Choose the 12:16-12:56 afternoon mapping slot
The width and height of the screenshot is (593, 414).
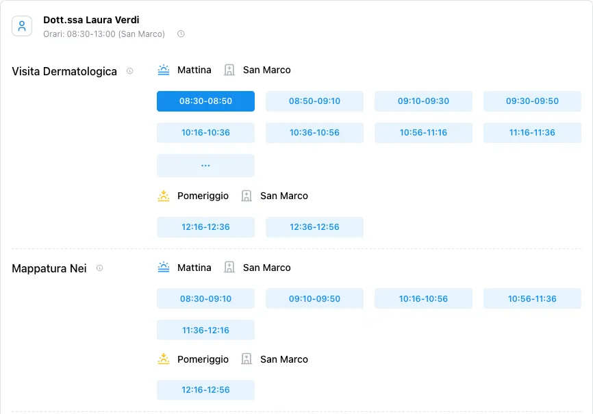coord(205,390)
